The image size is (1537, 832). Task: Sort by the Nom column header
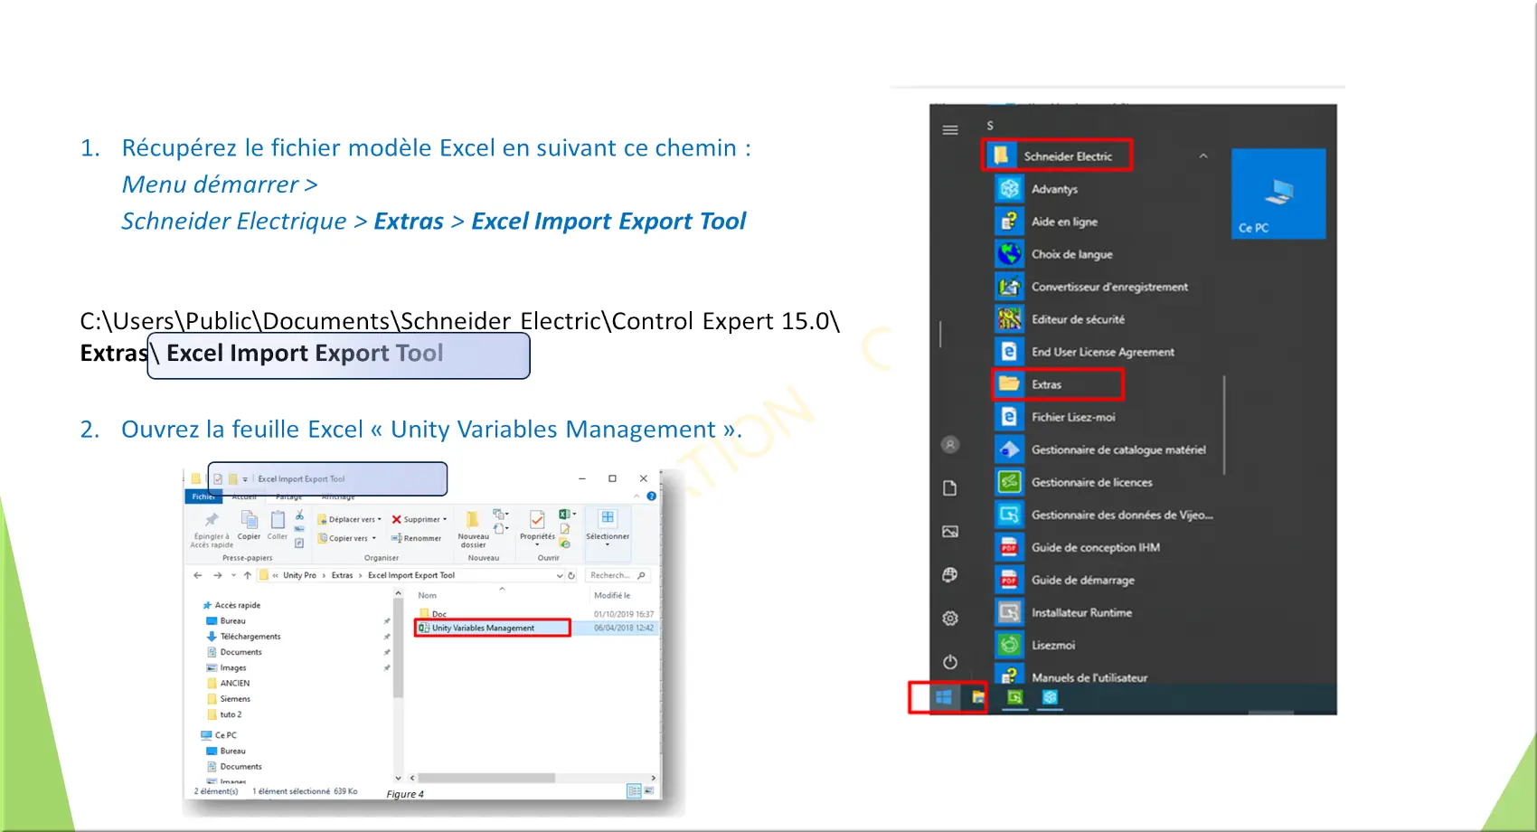click(x=428, y=595)
